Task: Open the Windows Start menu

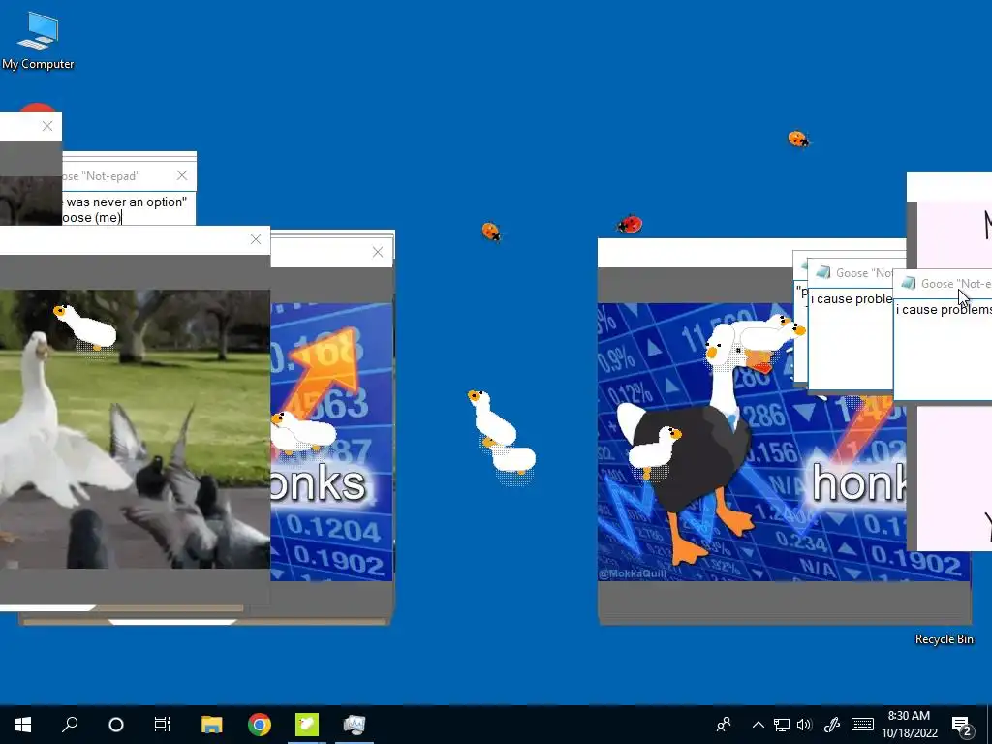Action: pyautogui.click(x=23, y=724)
